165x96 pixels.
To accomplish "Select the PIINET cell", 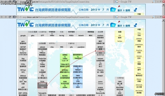I will click(x=100, y=74).
